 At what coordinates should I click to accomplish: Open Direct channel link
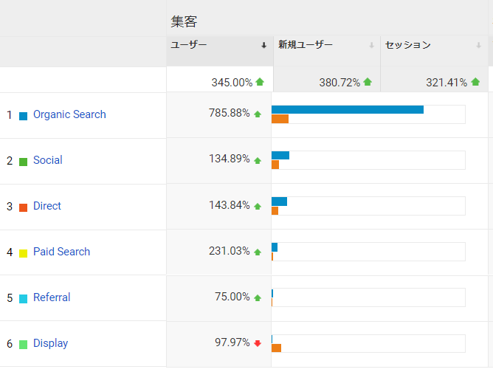[x=47, y=206]
